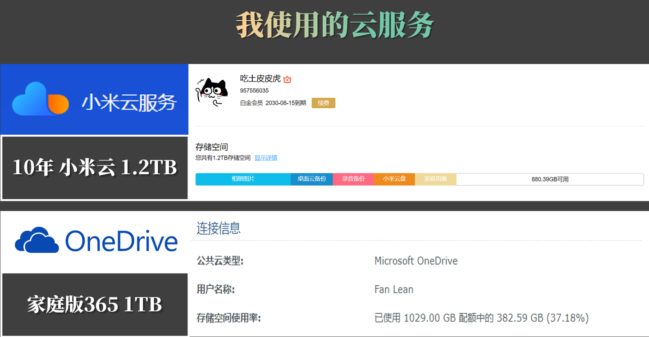Click the storage usage value with 37.18%
649x337 pixels.
tap(482, 318)
